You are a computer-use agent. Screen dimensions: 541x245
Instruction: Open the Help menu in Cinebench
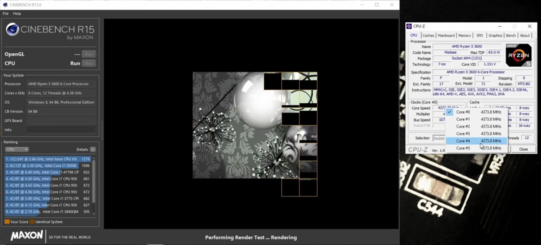(17, 14)
